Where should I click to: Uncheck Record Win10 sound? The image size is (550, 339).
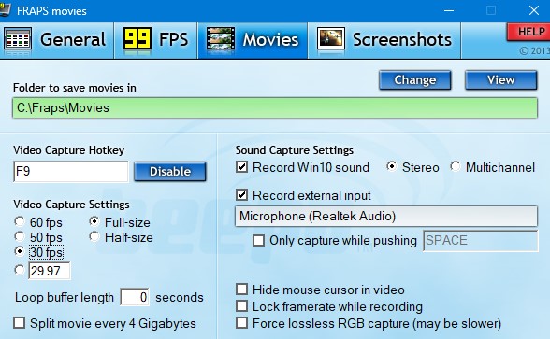pyautogui.click(x=241, y=167)
